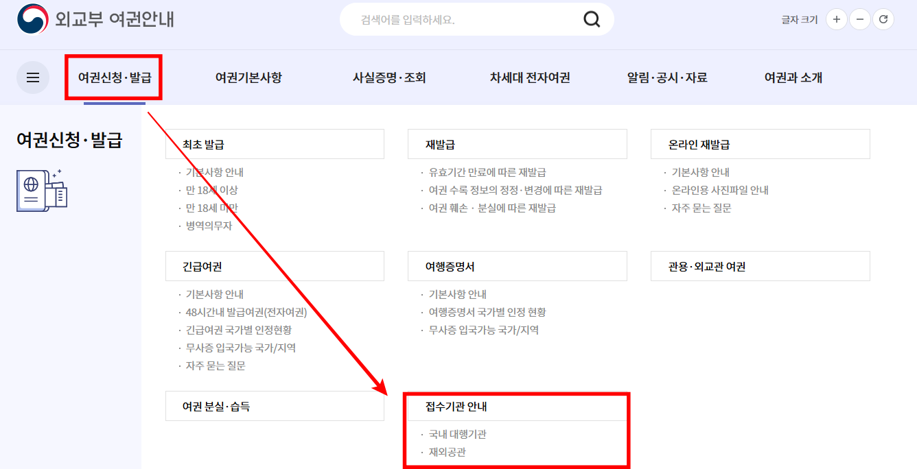917x469 pixels.
Task: Reset font size with refresh icon
Action: pyautogui.click(x=883, y=19)
